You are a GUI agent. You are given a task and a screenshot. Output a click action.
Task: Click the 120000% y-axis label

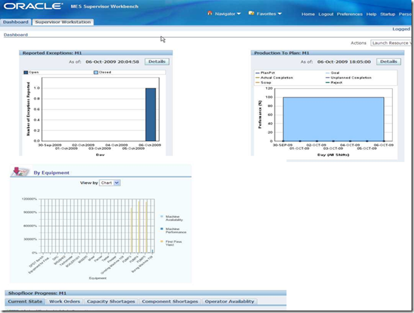tap(29, 199)
